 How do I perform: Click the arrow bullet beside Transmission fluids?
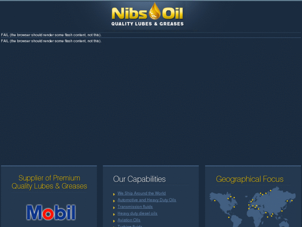point(114,208)
